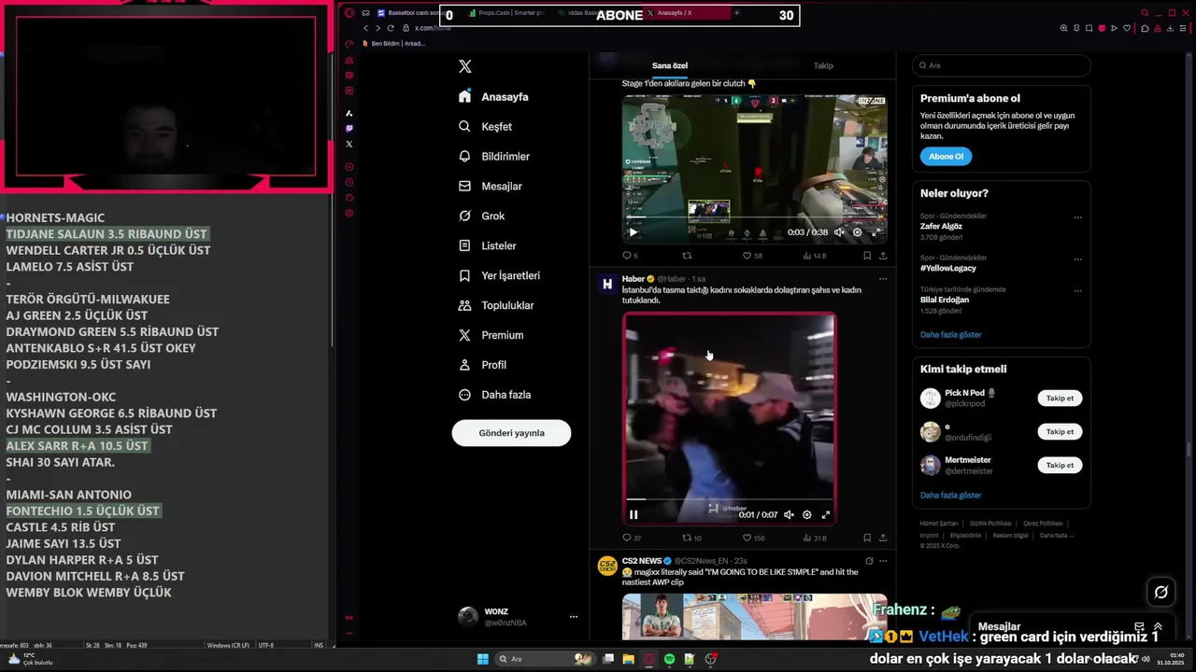Open Grok from sidebar
The width and height of the screenshot is (1196, 672).
[481, 217]
